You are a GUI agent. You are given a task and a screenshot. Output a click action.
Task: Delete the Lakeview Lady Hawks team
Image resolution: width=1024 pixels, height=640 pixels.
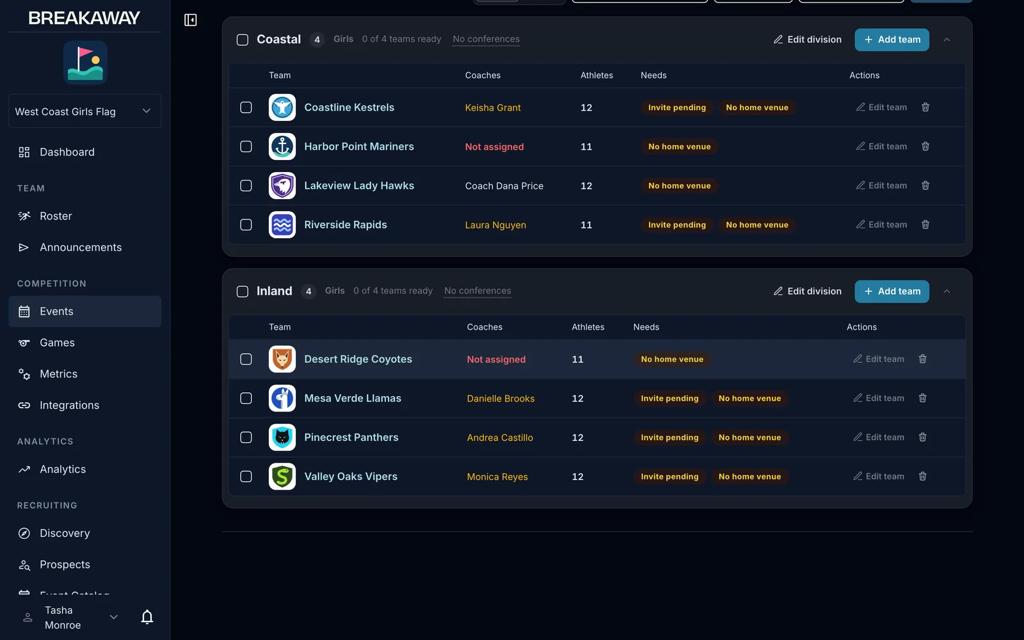coord(925,186)
